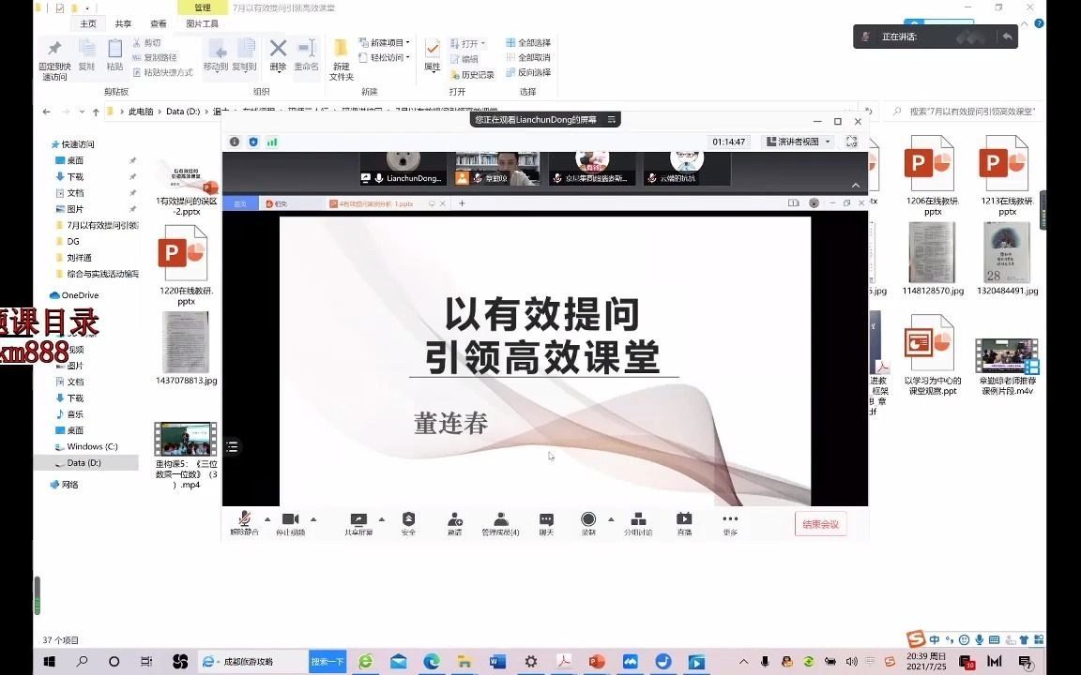Start sharing screen (共享屏幕)

pos(358,523)
